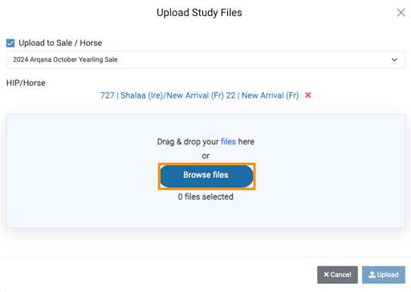Click the upload arrow icon
Viewport: 411px width, 292px height.
[x=372, y=274]
